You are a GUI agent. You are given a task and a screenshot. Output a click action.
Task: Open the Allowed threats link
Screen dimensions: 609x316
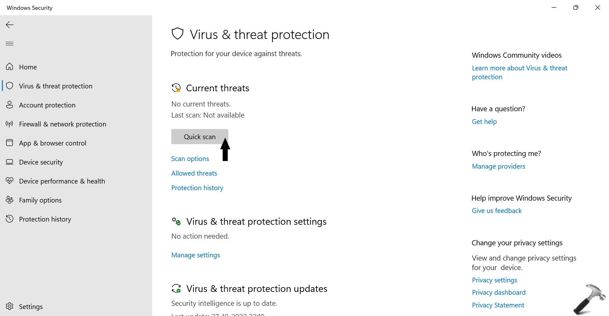click(x=194, y=173)
